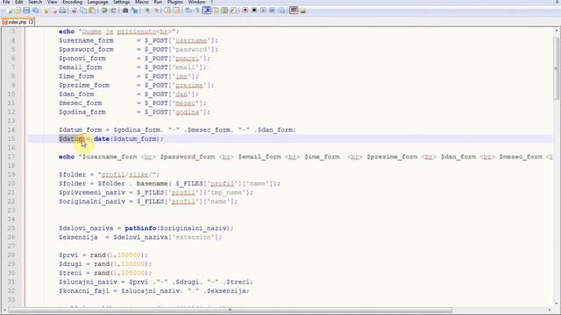Open the Search menu
Screen dimensions: 561x315
pyautogui.click(x=35, y=2)
